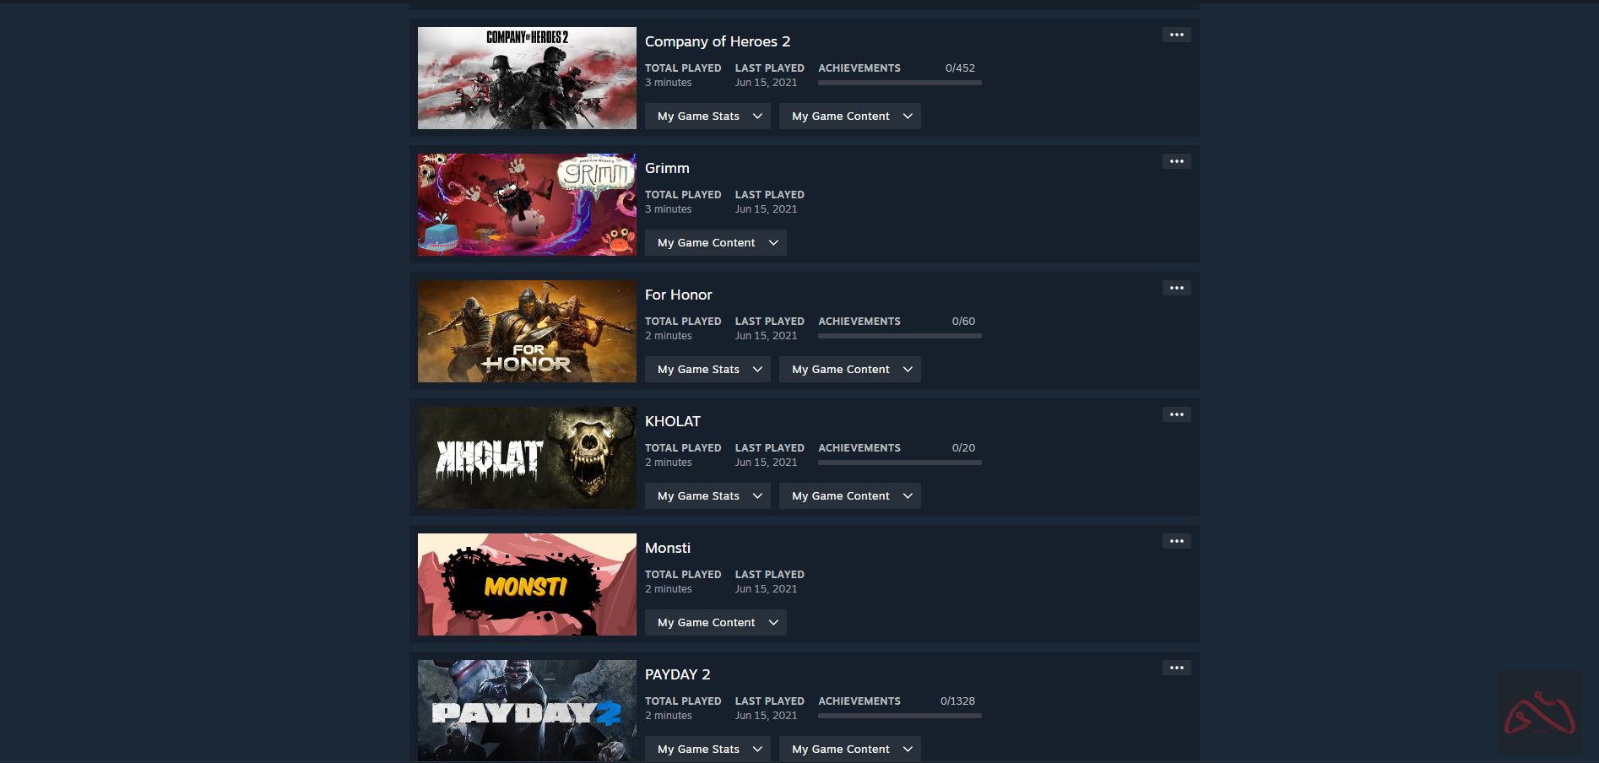Click the For Honor achievements progress bar
This screenshot has width=1599, height=763.
[899, 336]
